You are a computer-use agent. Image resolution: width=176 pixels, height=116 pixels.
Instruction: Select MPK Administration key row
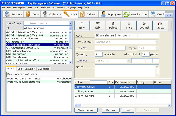(x=37, y=51)
